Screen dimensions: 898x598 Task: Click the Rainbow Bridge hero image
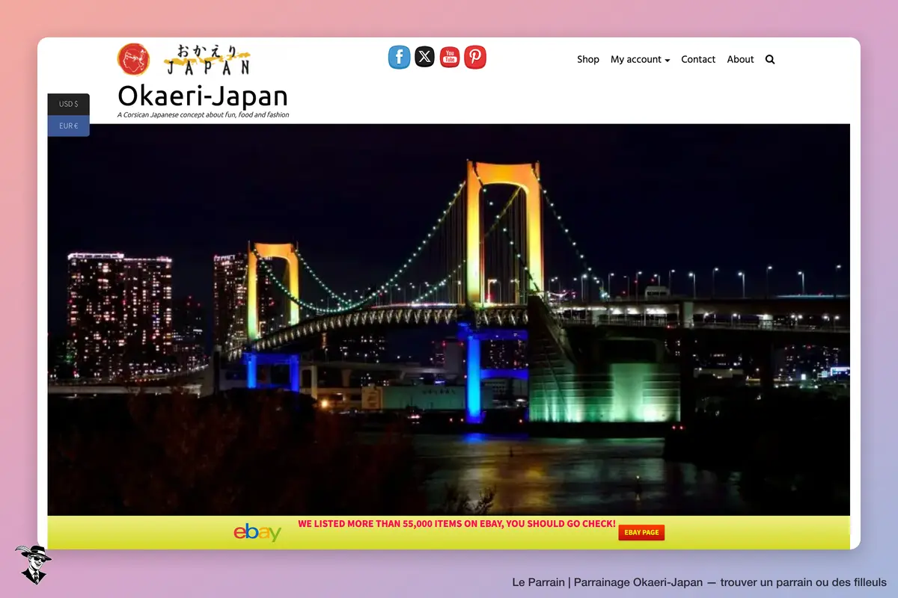[449, 319]
